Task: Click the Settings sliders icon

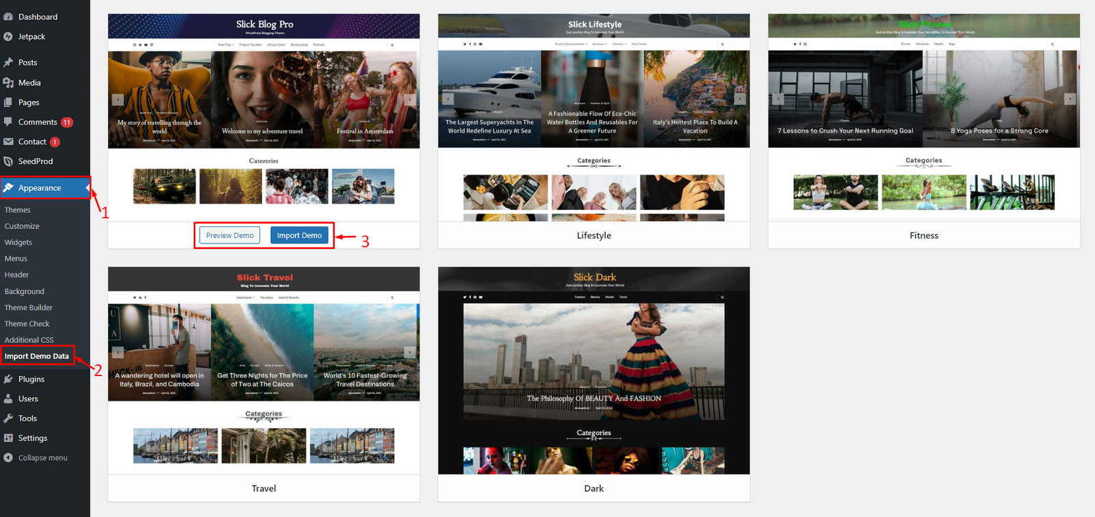Action: pos(8,438)
